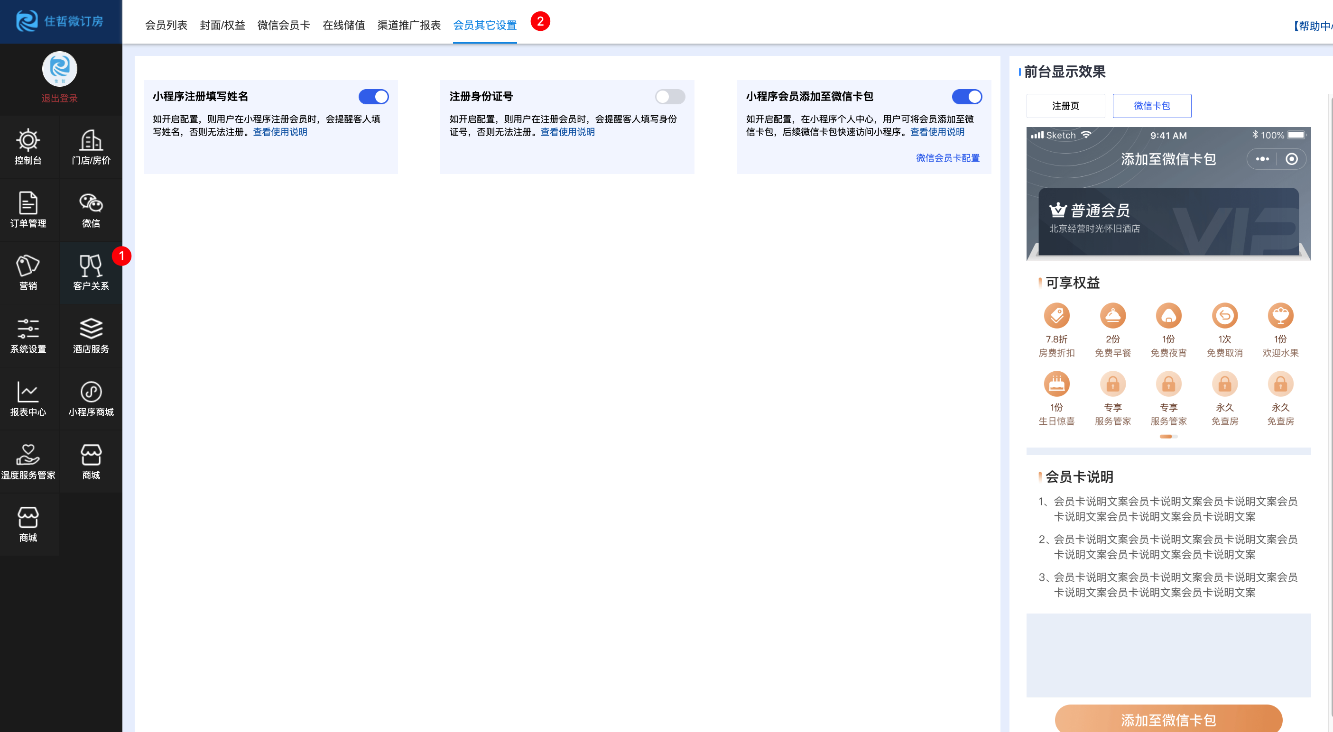The width and height of the screenshot is (1333, 732).
Task: Click the 1份 生日惊喜 cake icon
Action: pos(1056,384)
